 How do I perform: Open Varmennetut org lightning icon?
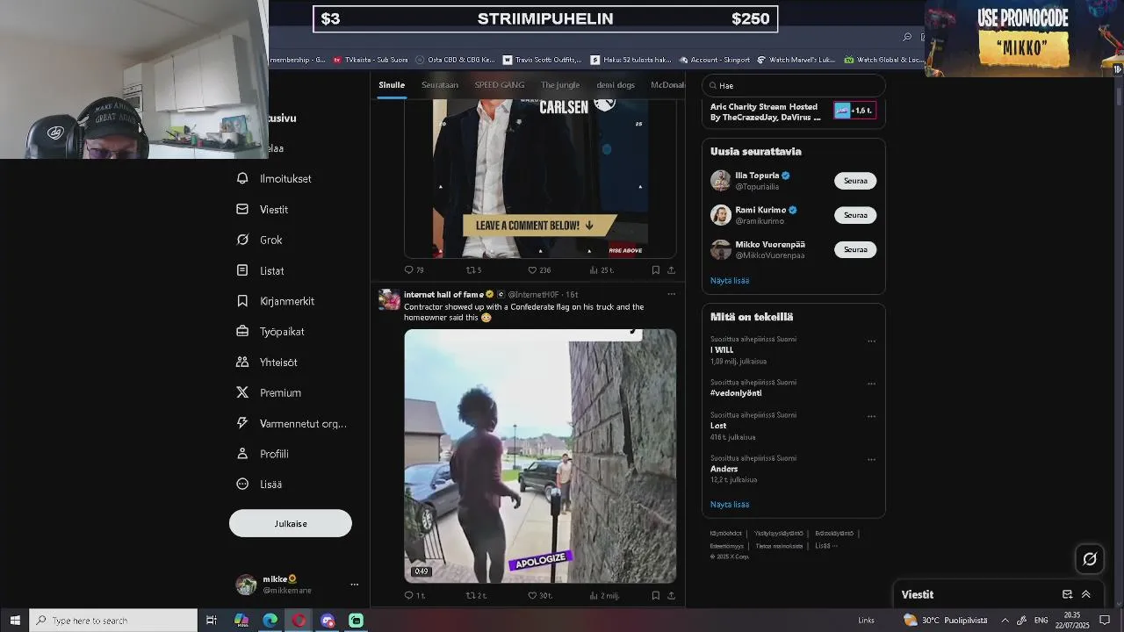click(242, 423)
